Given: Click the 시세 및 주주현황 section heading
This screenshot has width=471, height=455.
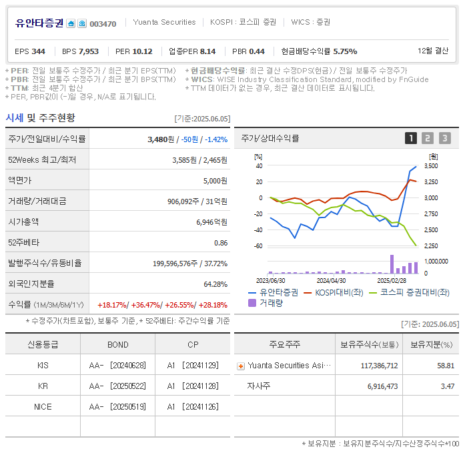Looking at the screenshot, I should click(40, 117).
